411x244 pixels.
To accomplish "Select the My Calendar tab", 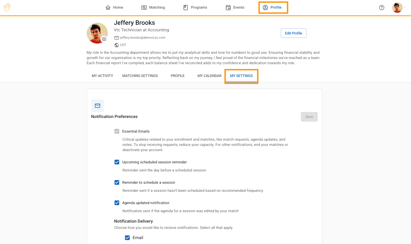I will click(x=209, y=76).
